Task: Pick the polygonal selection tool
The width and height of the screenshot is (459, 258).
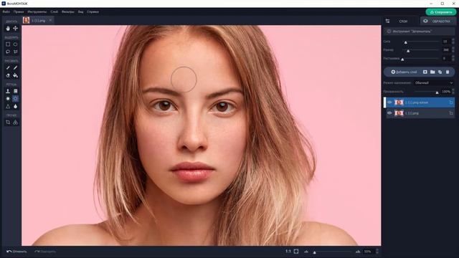Action: click(16, 52)
